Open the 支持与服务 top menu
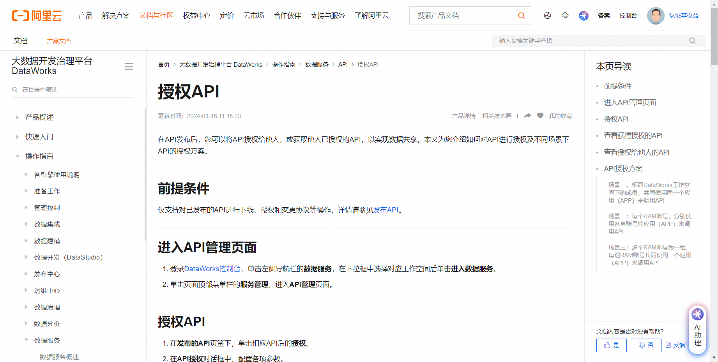The height and width of the screenshot is (362, 718). tap(328, 16)
